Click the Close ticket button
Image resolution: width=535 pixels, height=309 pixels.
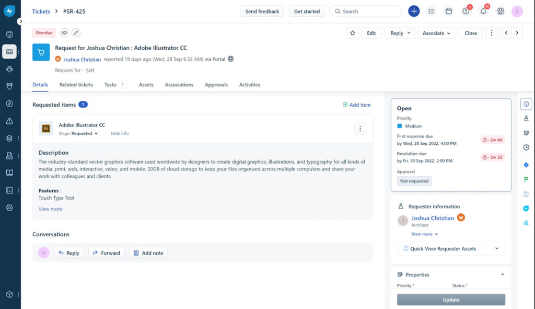pos(471,33)
